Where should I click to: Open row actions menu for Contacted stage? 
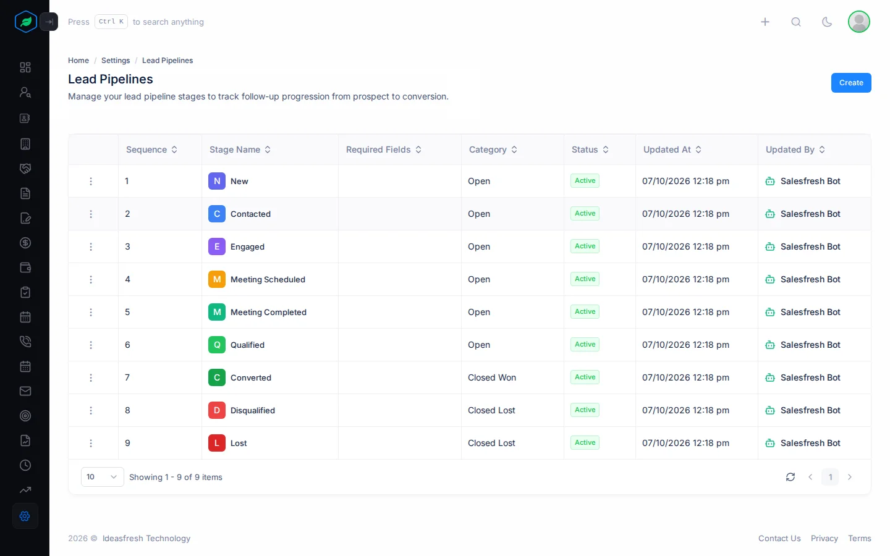(x=91, y=214)
